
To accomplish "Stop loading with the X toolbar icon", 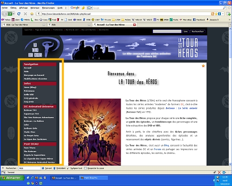I will tap(26, 14).
